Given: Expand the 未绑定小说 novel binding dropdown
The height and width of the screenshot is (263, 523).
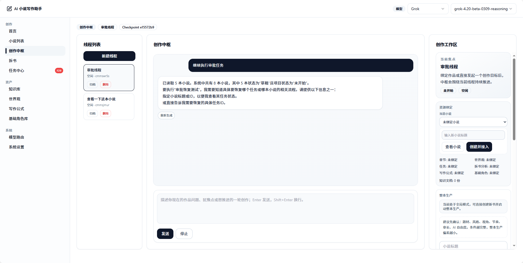Looking at the screenshot, I should 473,122.
